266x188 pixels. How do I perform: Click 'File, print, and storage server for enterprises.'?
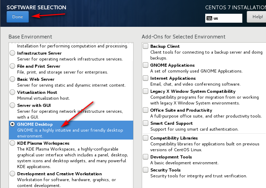tap(62, 72)
